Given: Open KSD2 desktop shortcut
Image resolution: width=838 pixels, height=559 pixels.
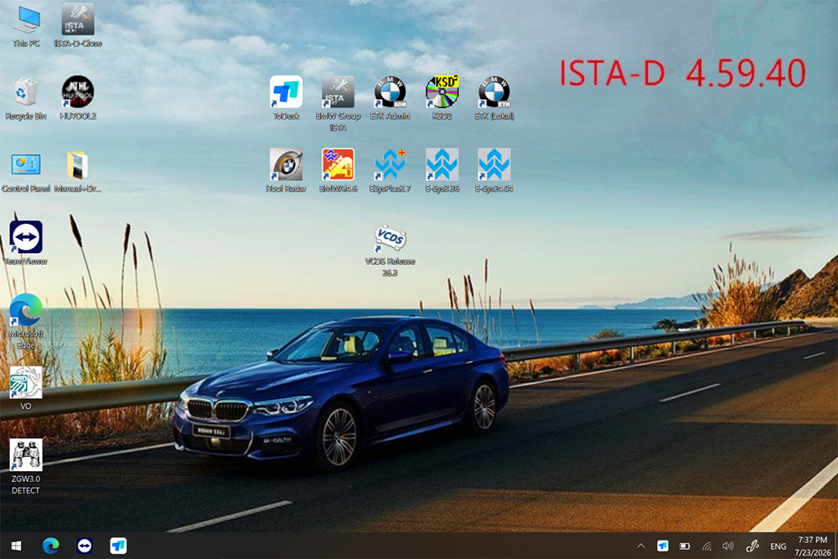Looking at the screenshot, I should (x=442, y=98).
